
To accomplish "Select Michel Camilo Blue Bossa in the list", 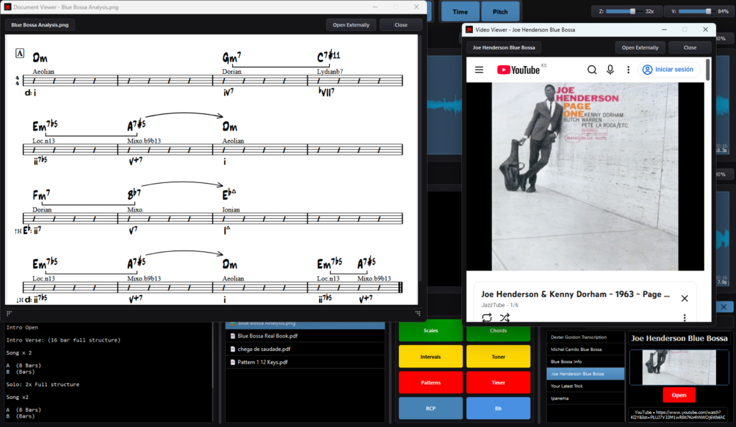I will coord(585,349).
